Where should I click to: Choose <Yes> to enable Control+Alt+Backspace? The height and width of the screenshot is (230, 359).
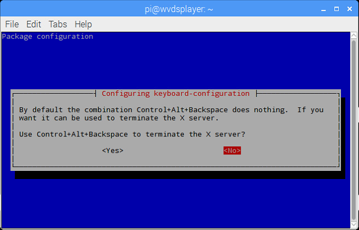click(x=113, y=151)
